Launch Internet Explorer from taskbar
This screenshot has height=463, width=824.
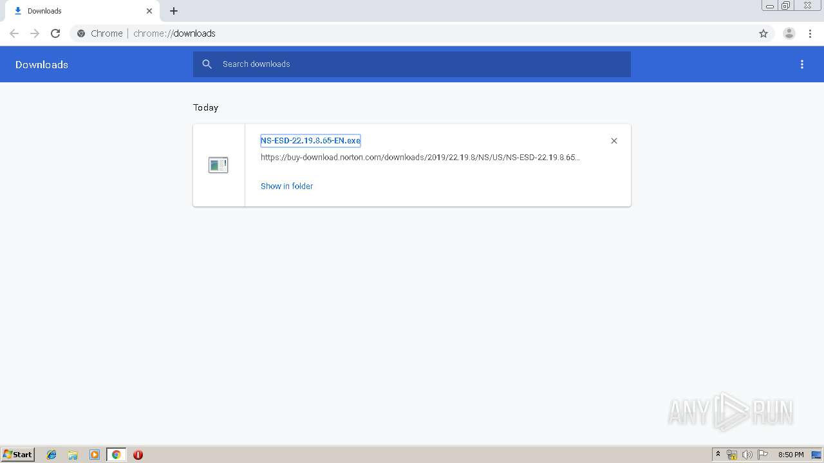point(51,455)
